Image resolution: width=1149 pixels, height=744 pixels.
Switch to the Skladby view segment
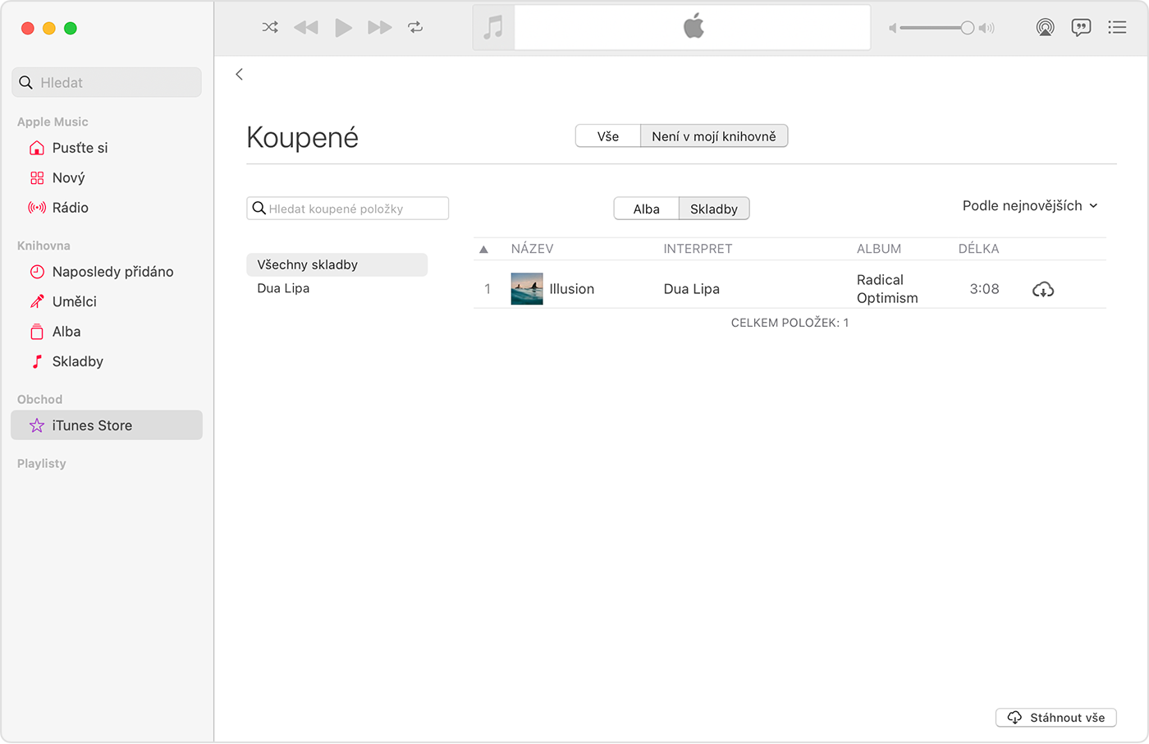[x=714, y=209]
